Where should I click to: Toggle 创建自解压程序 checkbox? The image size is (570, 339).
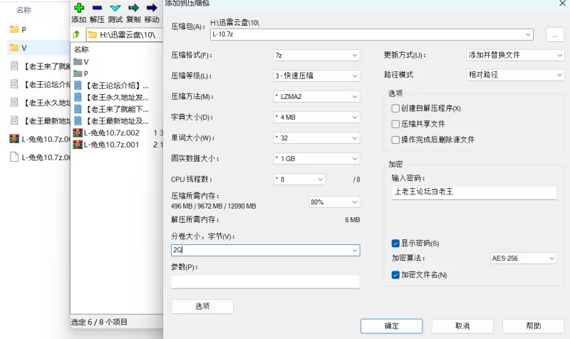pyautogui.click(x=395, y=108)
